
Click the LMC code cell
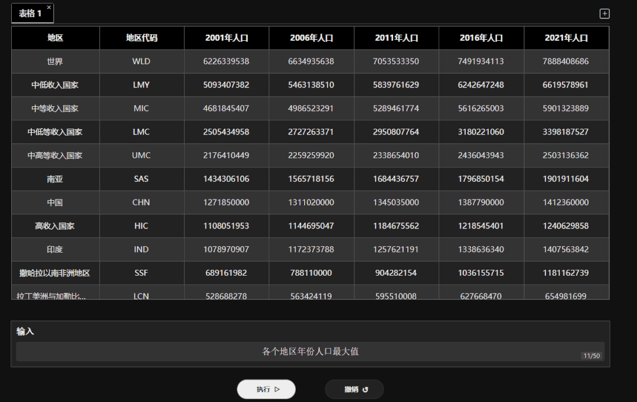pyautogui.click(x=141, y=132)
